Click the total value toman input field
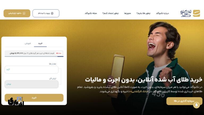This screenshot has height=115, width=204. coord(32,84)
